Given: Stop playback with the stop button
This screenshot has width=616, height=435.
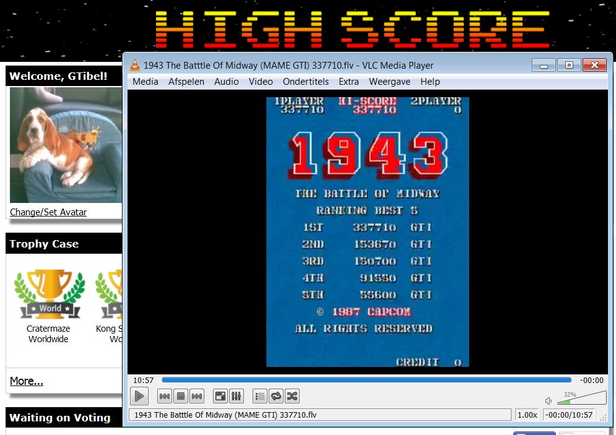Looking at the screenshot, I should pyautogui.click(x=181, y=396).
